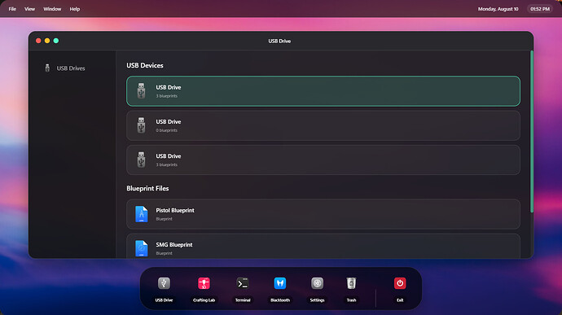Open the Window menu
Image resolution: width=562 pixels, height=315 pixels.
pyautogui.click(x=52, y=9)
